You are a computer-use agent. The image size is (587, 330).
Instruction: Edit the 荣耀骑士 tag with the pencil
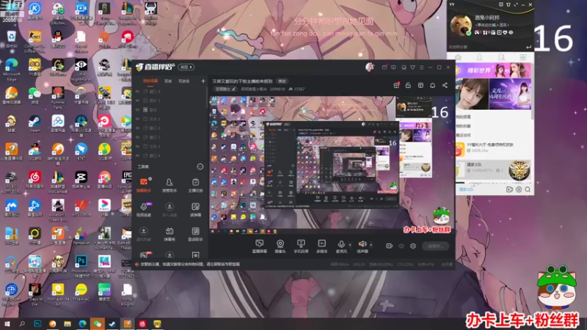pyautogui.click(x=233, y=89)
